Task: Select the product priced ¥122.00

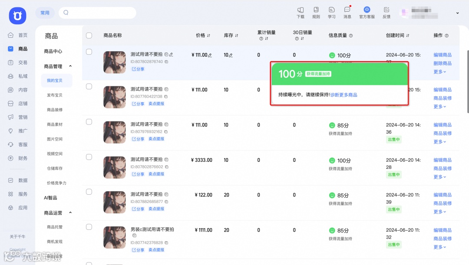Action: pos(89,192)
